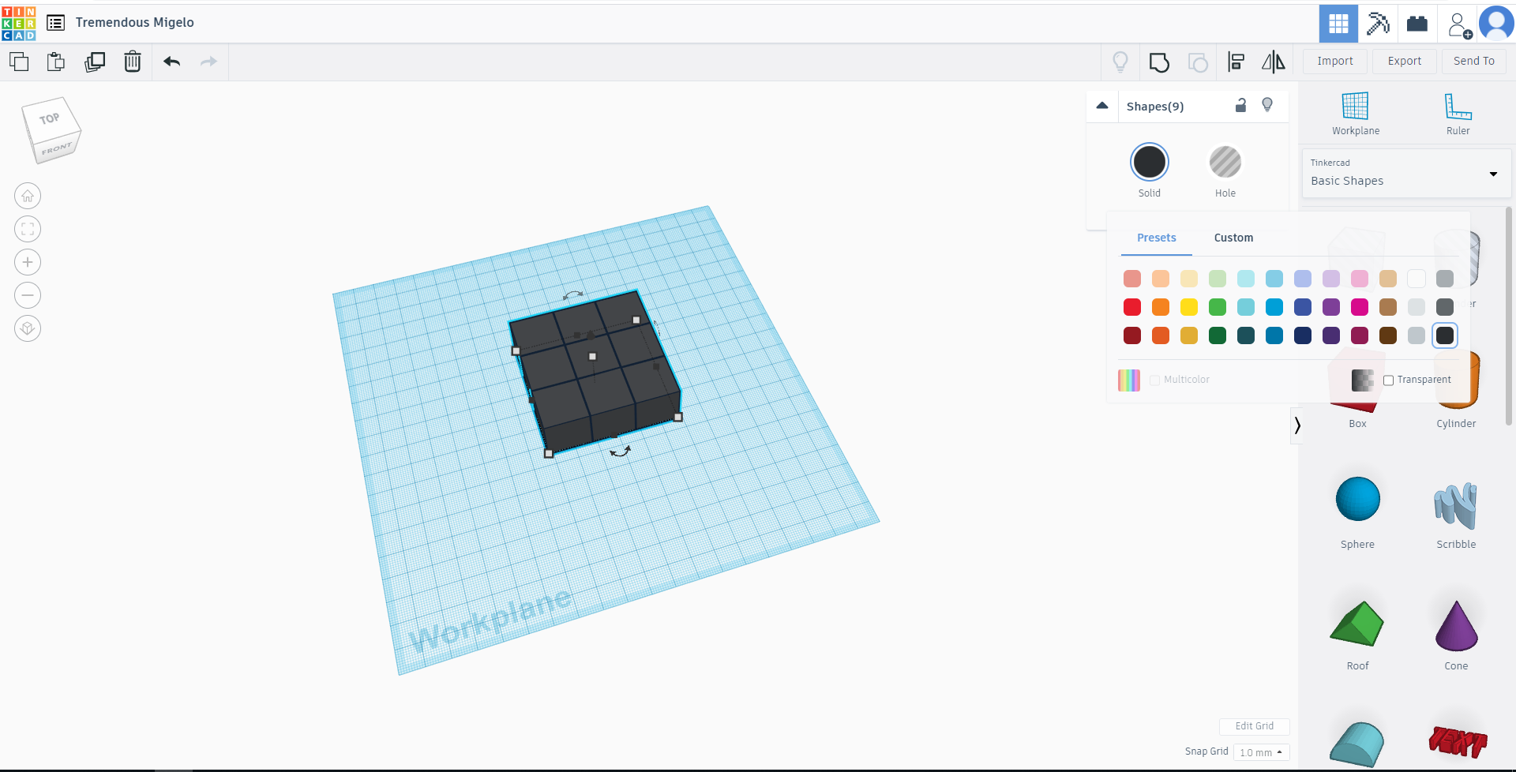Screen dimensions: 1516x772
Task: Click the Home view button
Action: [28, 196]
